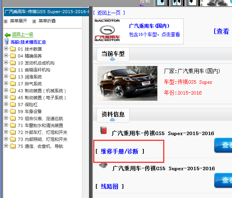Expand the 75 通信、收音机、导航 node

point(6,146)
